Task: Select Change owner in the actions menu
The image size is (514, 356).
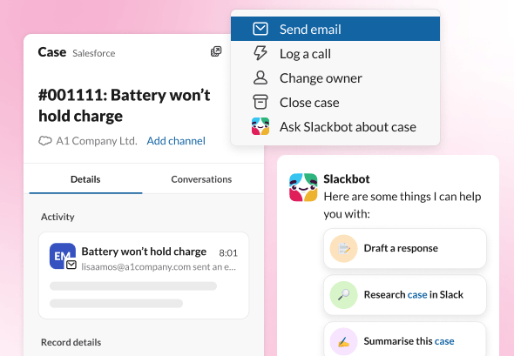Action: tap(335, 78)
